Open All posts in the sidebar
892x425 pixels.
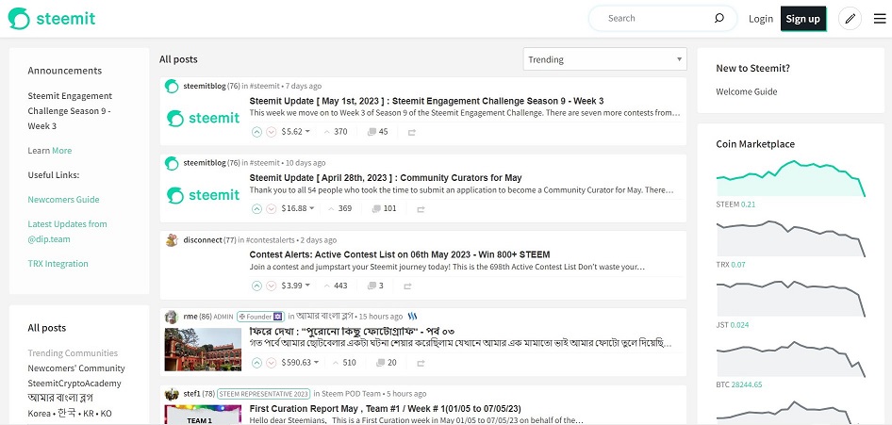[x=46, y=328]
